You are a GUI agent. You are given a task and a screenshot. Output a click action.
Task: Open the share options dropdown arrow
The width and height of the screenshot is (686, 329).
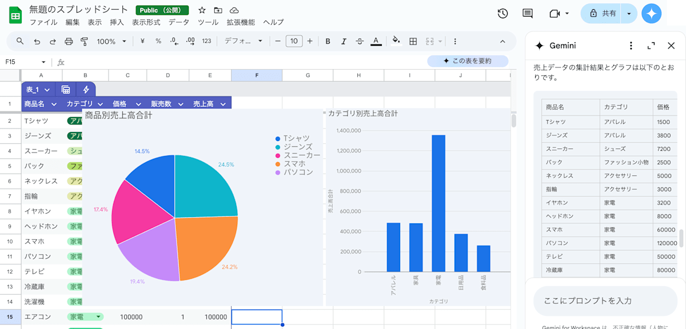pyautogui.click(x=629, y=13)
